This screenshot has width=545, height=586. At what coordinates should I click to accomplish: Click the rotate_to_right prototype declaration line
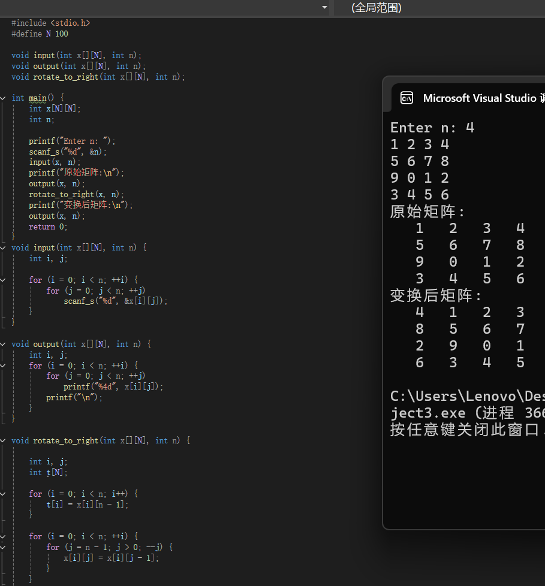pos(98,77)
